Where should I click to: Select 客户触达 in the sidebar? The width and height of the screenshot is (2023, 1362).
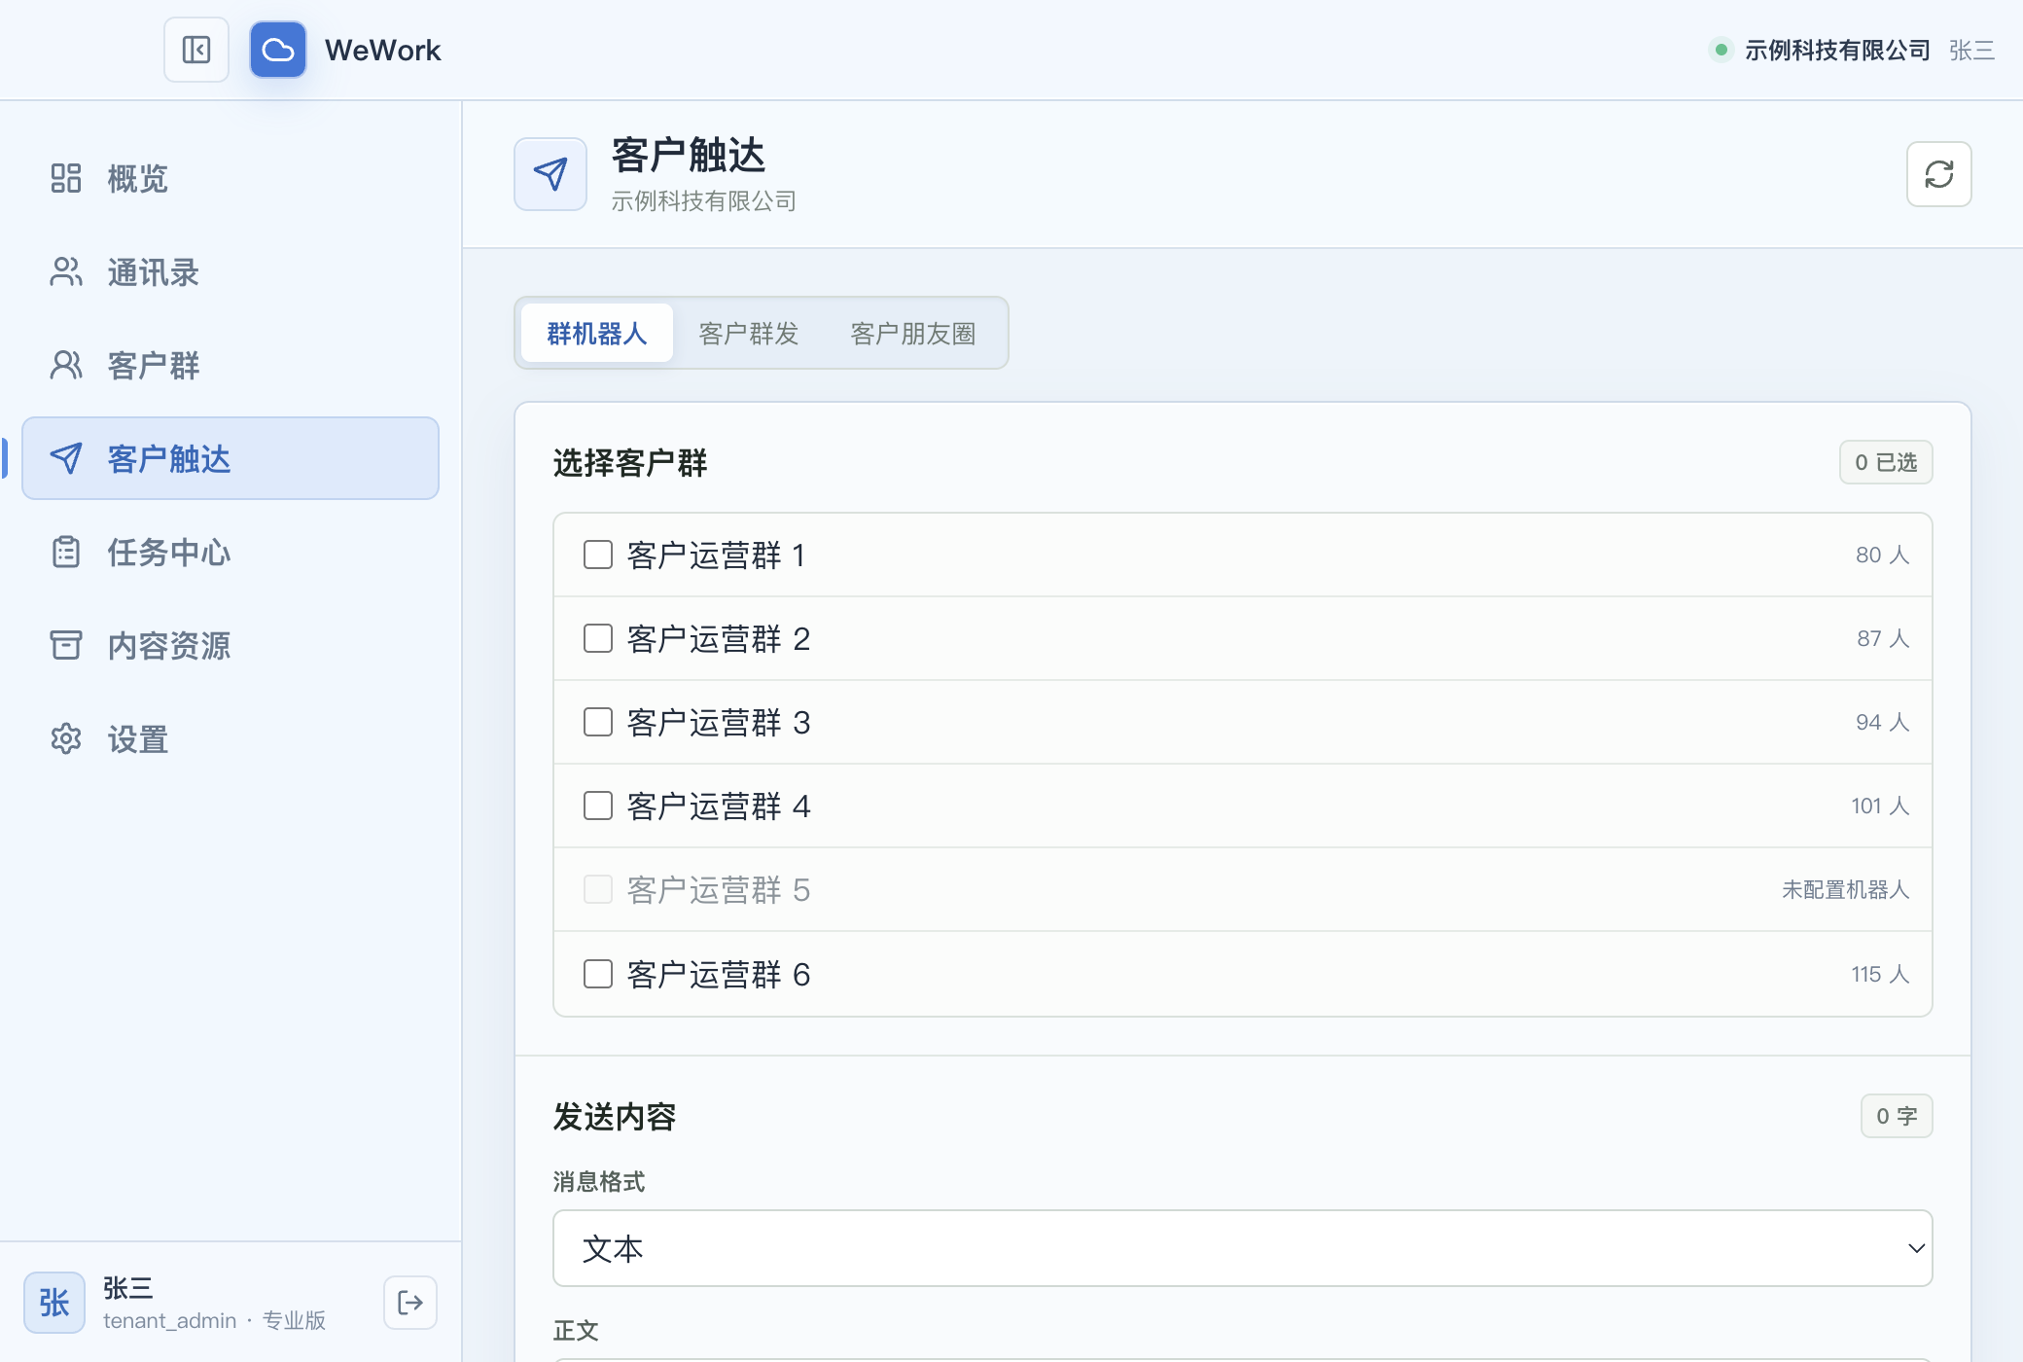231,458
